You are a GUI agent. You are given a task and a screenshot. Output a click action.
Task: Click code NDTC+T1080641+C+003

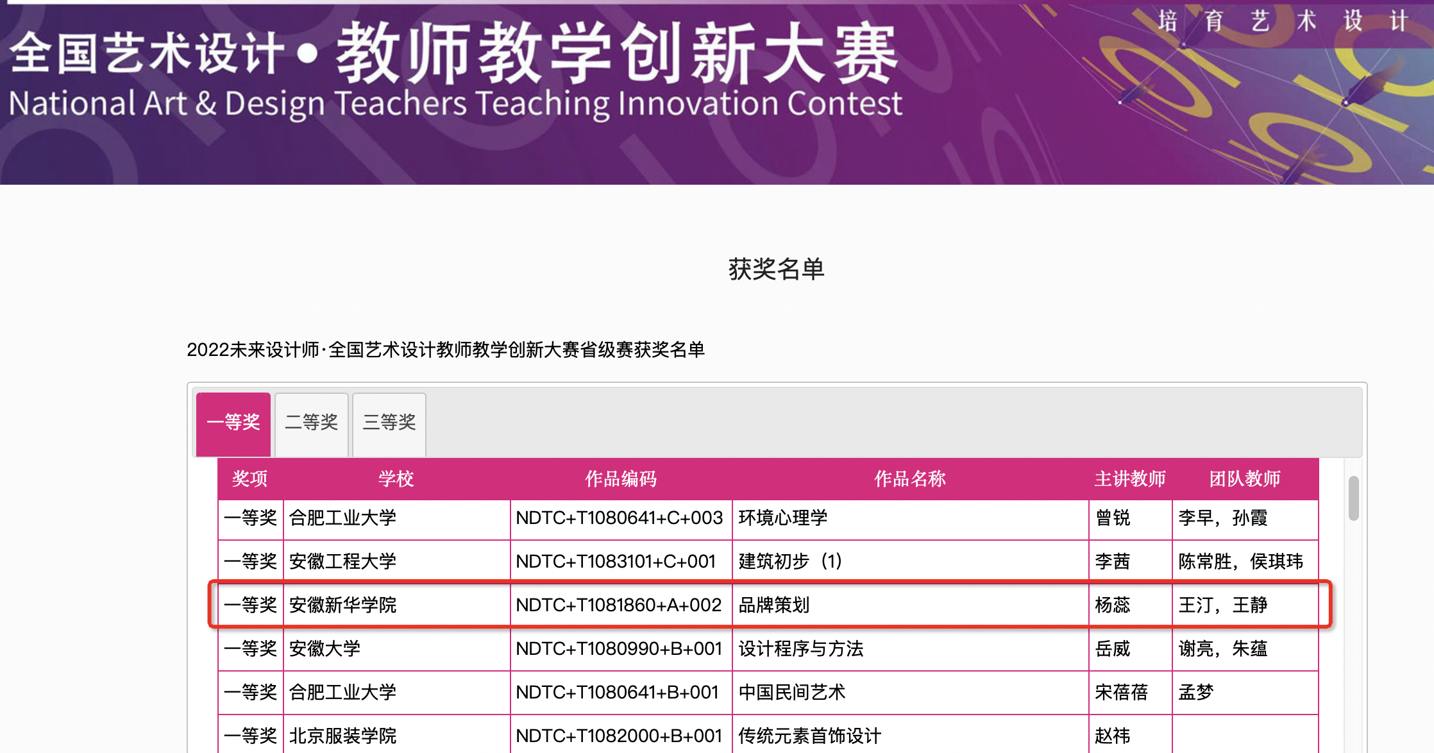point(620,518)
